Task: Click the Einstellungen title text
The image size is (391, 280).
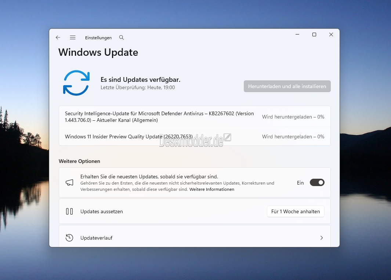Action: click(98, 38)
